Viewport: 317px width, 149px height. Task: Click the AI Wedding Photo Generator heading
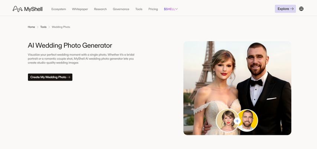70,45
